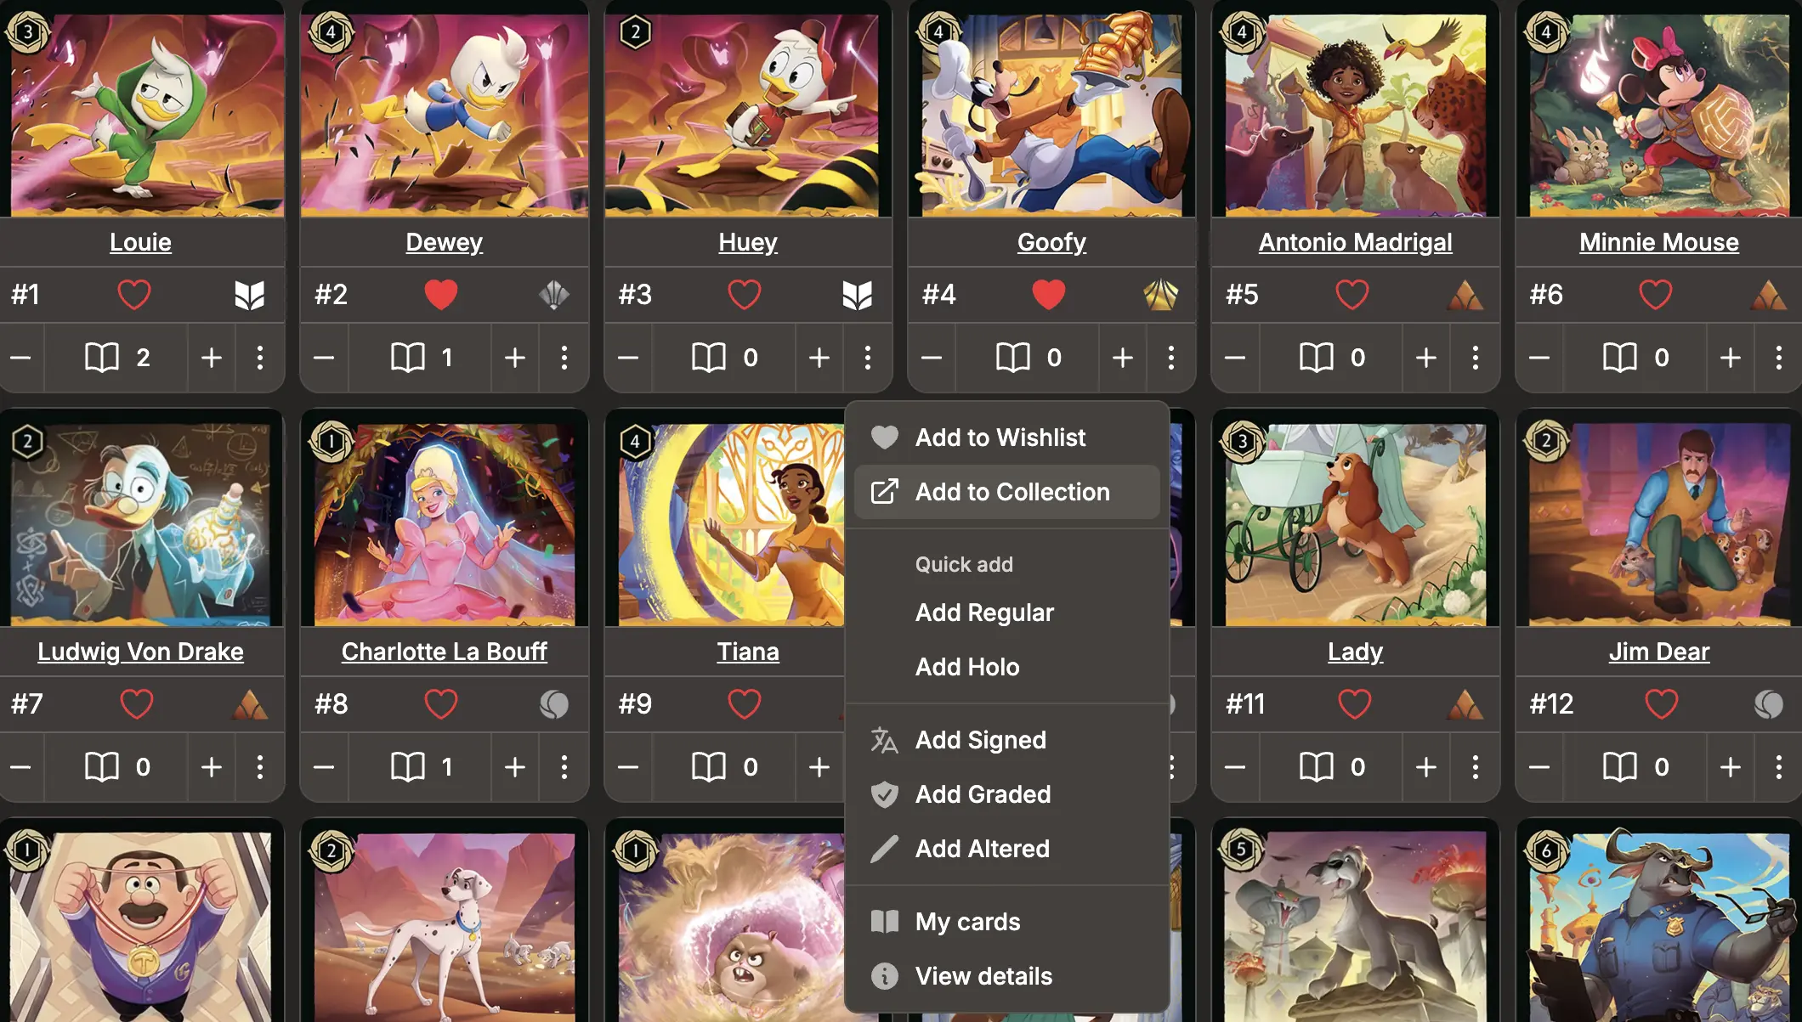Click the book count icon on Dewey card
The image size is (1802, 1022).
click(408, 358)
